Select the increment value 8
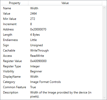107x100 pixels. pyautogui.click(x=31, y=24)
